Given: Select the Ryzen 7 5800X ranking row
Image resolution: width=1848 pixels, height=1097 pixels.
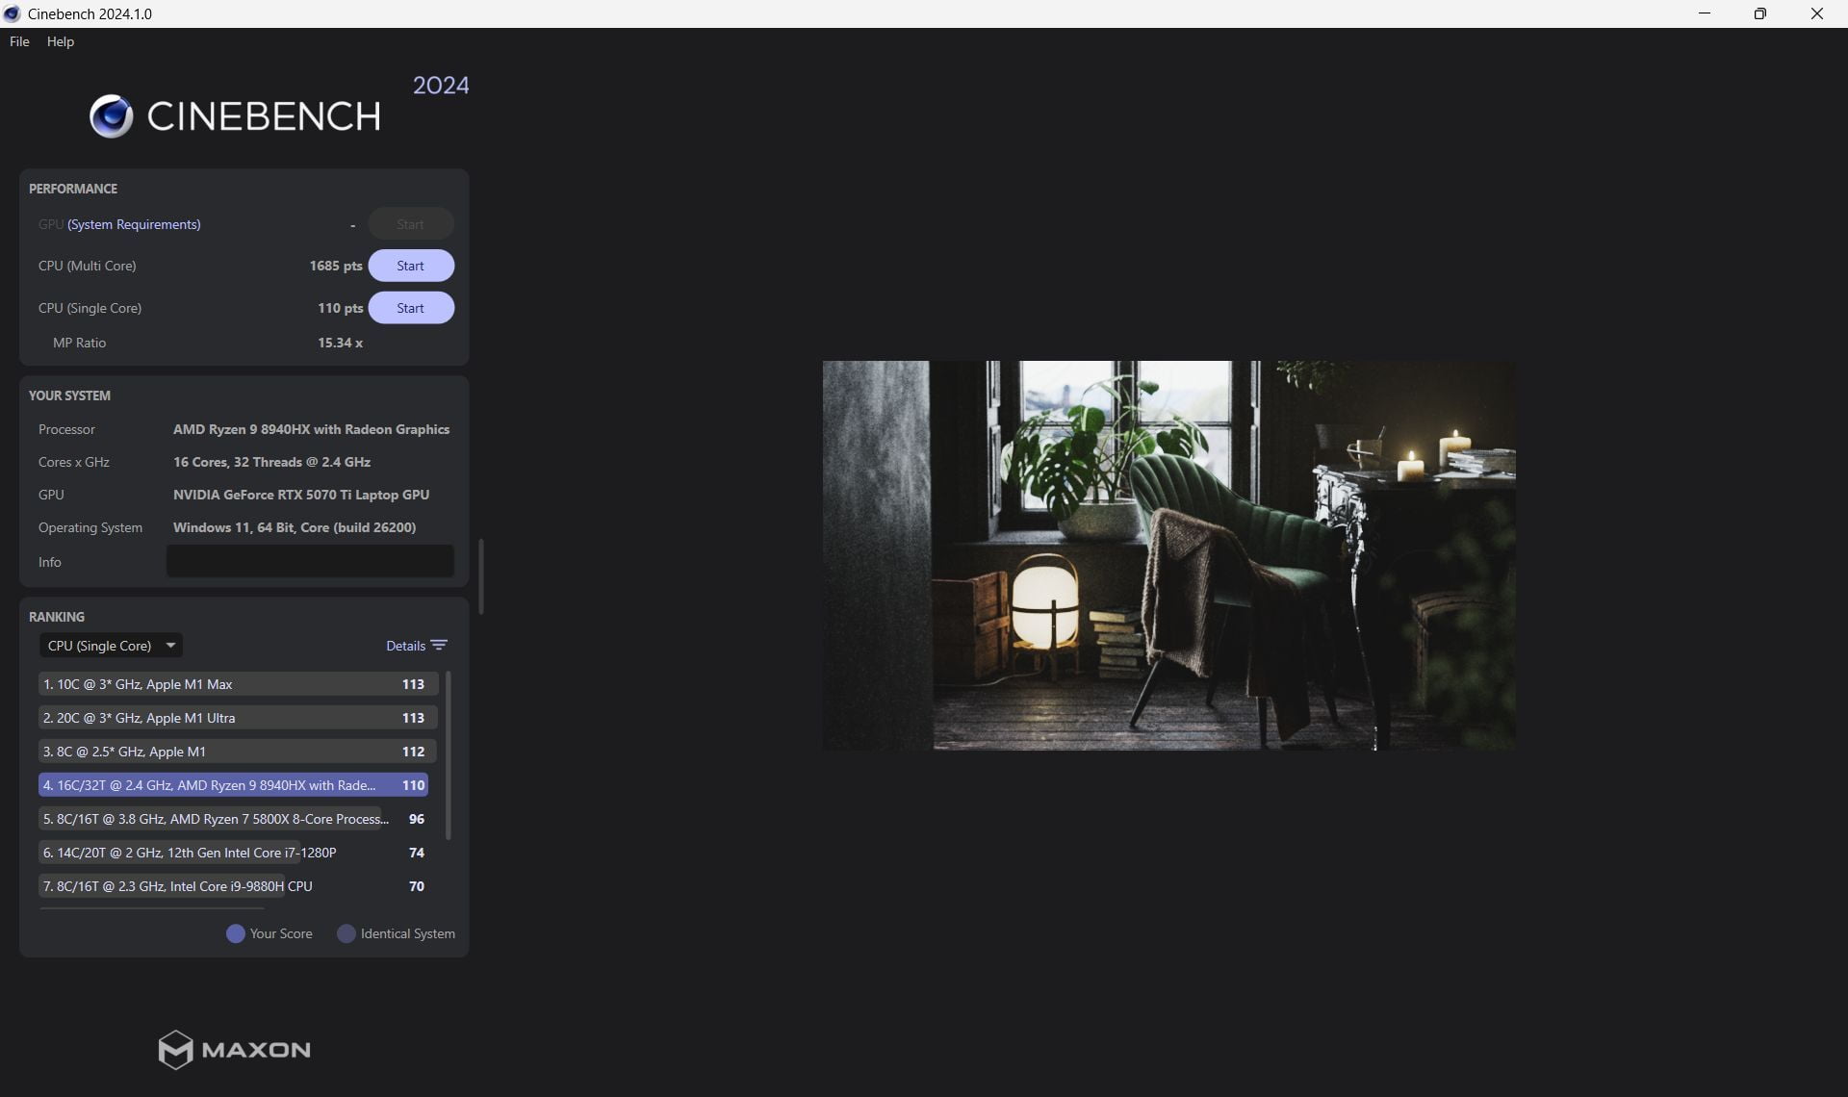Looking at the screenshot, I should click(234, 819).
